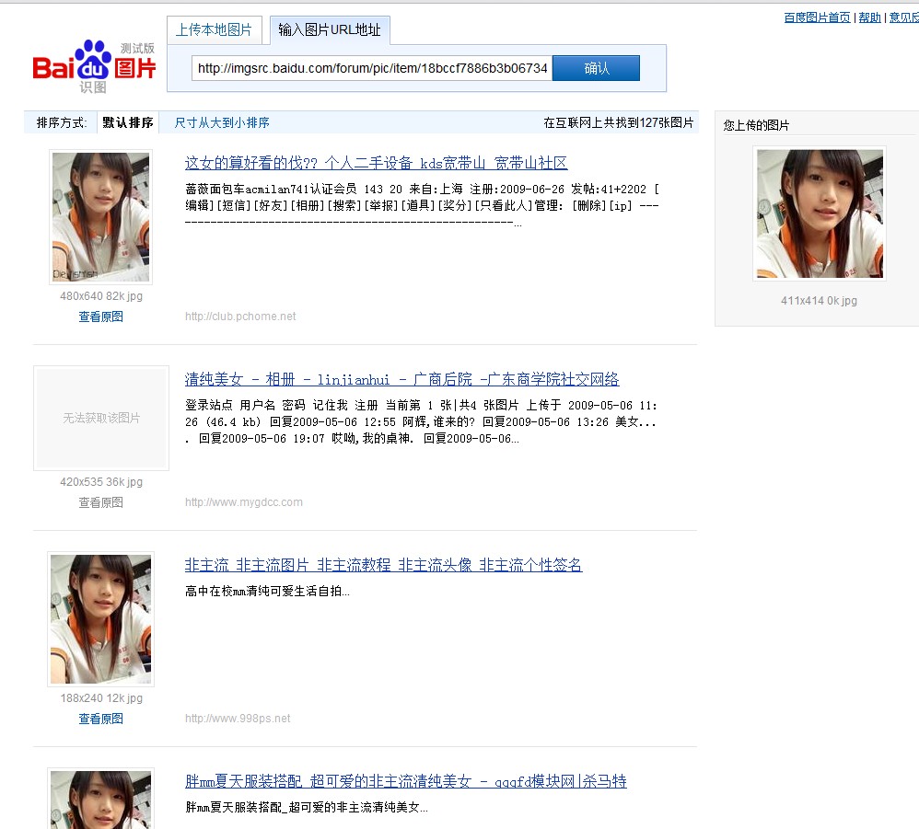Image resolution: width=919 pixels, height=829 pixels.
Task: Open 清纯美女 - 相册 - linjianhui result
Action: click(402, 379)
